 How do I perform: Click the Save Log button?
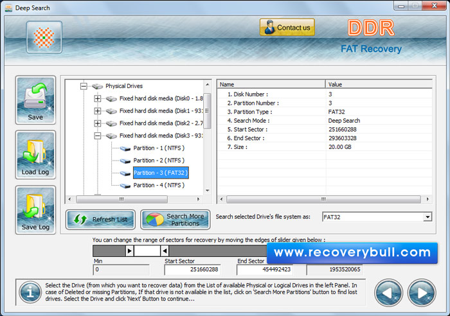point(35,210)
